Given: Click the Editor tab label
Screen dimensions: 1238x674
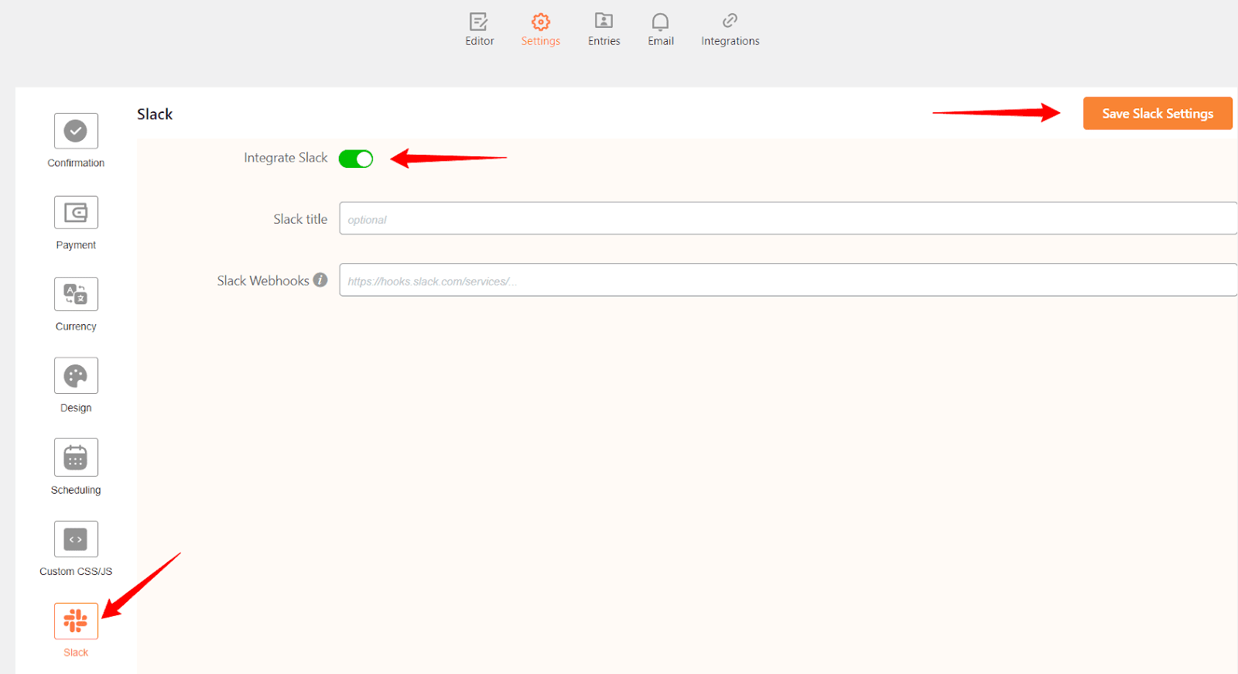Looking at the screenshot, I should tap(480, 41).
